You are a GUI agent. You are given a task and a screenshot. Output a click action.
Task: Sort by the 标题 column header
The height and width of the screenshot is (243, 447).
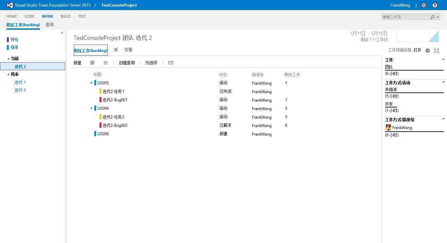tap(98, 74)
